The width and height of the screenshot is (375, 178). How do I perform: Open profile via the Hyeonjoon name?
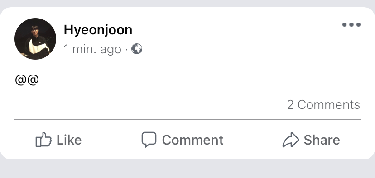[98, 30]
